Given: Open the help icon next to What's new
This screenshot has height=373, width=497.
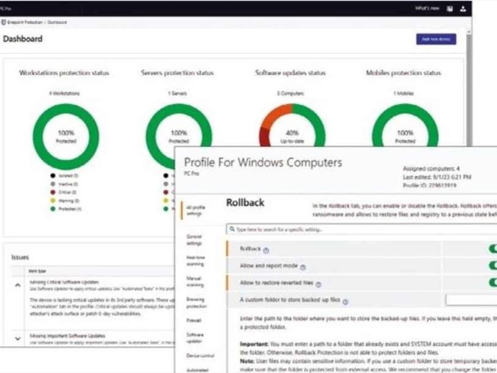Looking at the screenshot, I should point(450,9).
